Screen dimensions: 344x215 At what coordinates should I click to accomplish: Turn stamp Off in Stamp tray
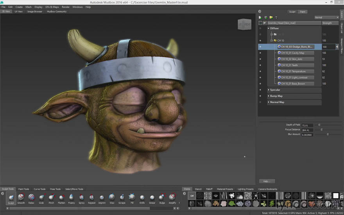[x=192, y=196]
